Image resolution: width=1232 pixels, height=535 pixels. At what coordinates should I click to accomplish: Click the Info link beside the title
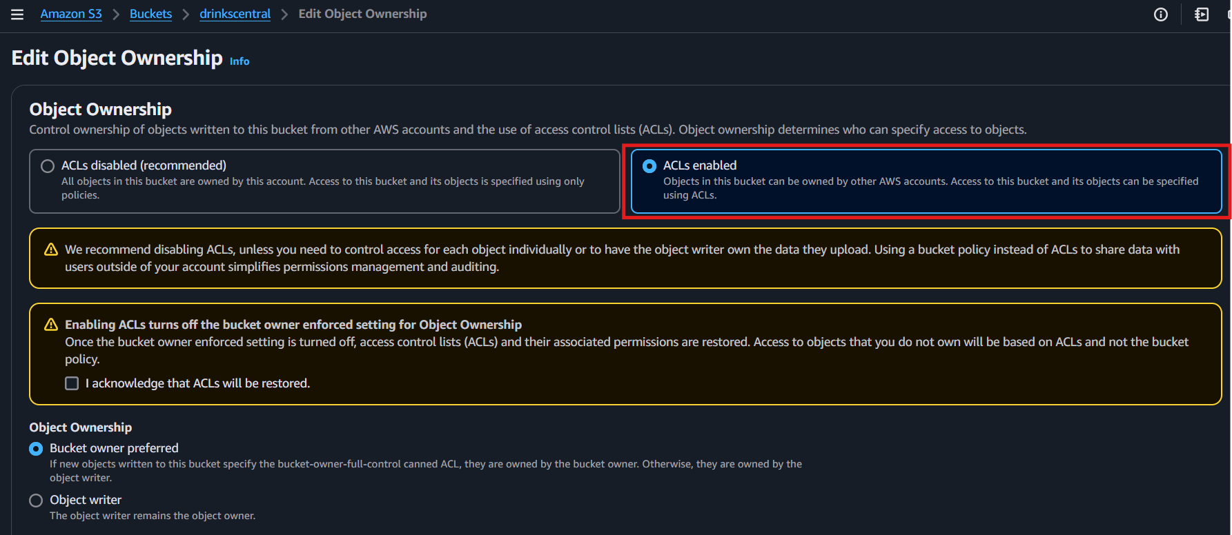coord(239,61)
